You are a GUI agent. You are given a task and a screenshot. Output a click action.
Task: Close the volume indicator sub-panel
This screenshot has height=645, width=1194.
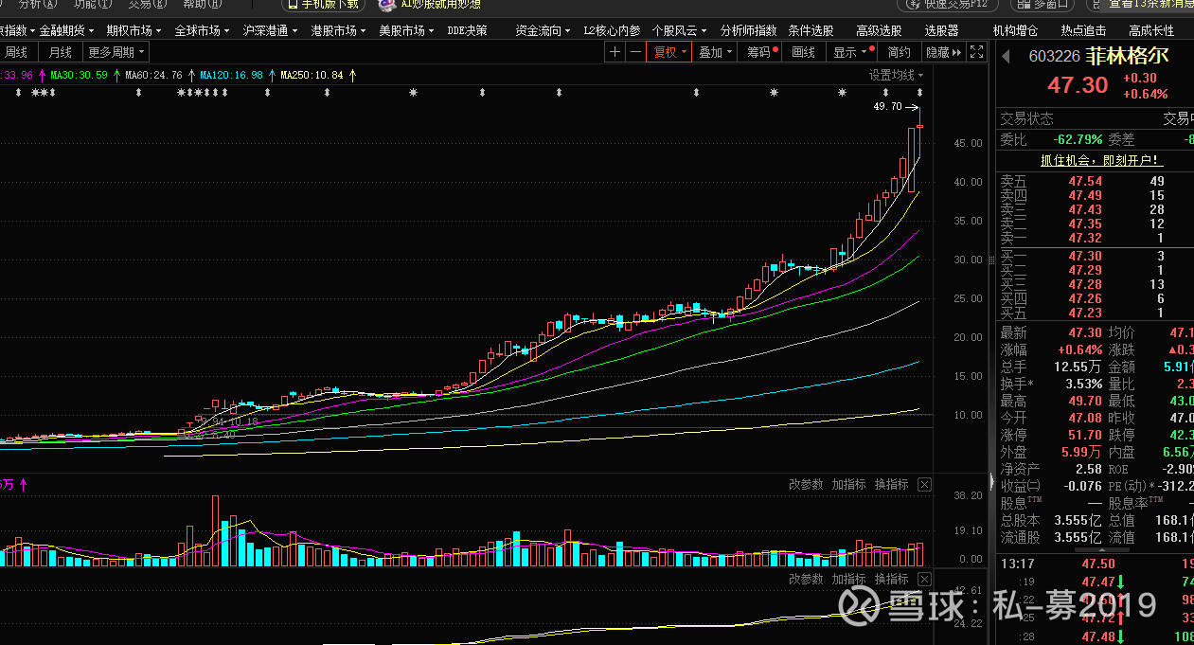[x=924, y=484]
